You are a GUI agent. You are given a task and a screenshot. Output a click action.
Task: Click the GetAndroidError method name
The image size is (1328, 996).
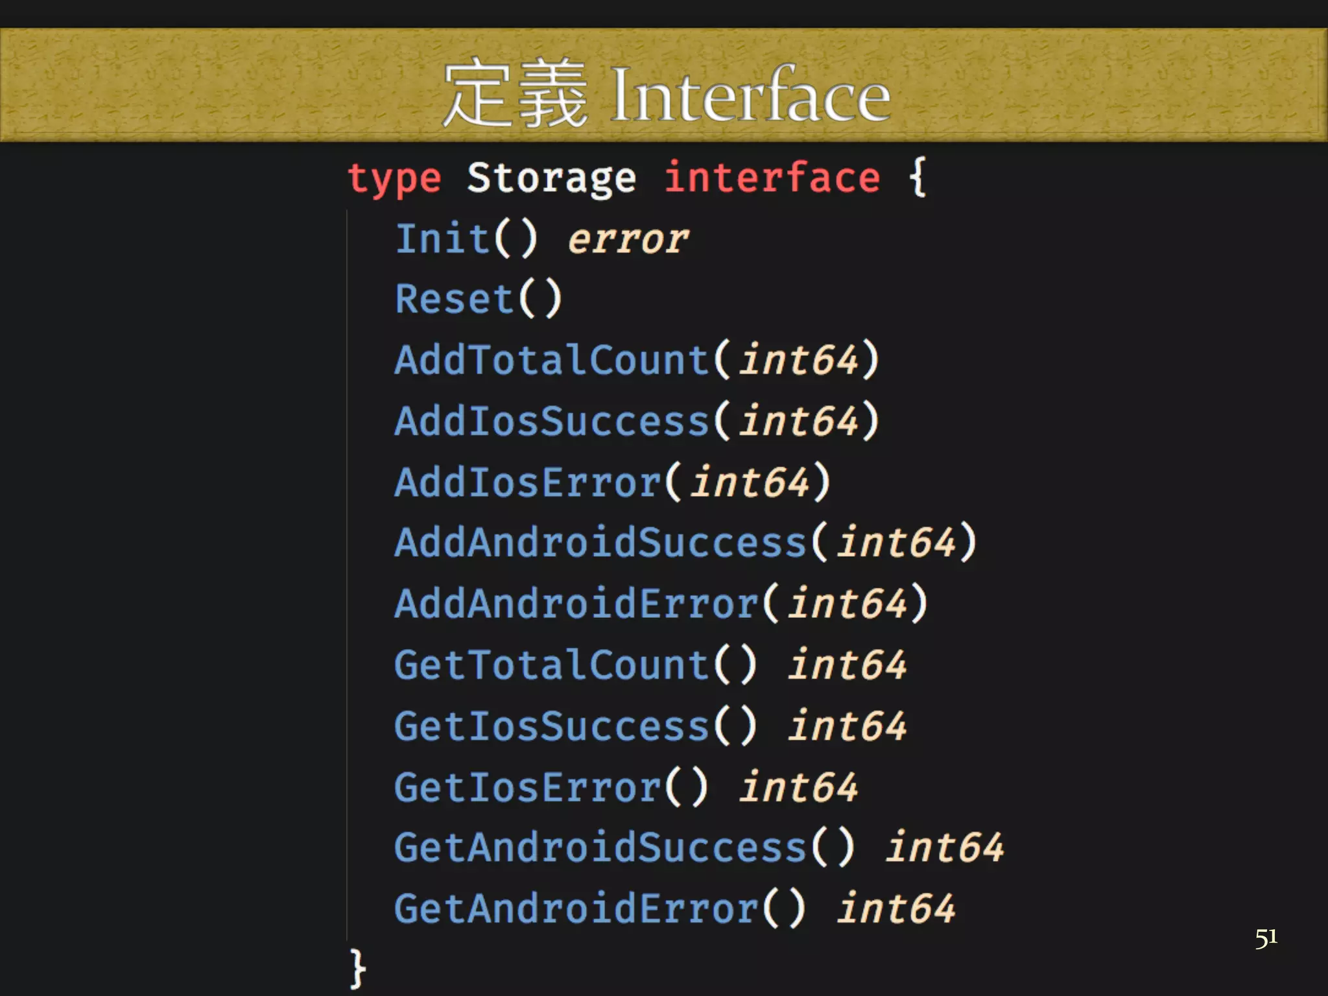[576, 908]
